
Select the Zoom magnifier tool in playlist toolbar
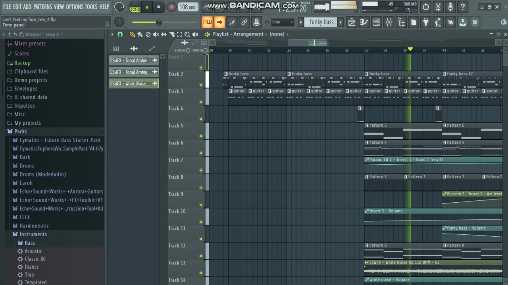click(x=187, y=34)
